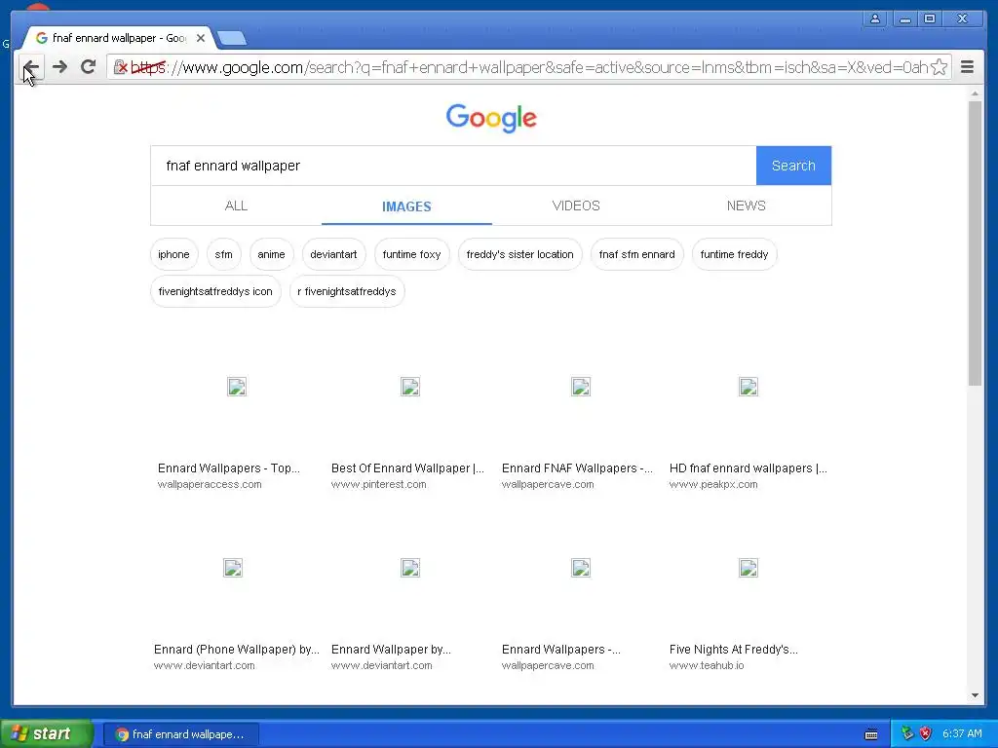Go back using the browser back arrow

click(x=30, y=67)
